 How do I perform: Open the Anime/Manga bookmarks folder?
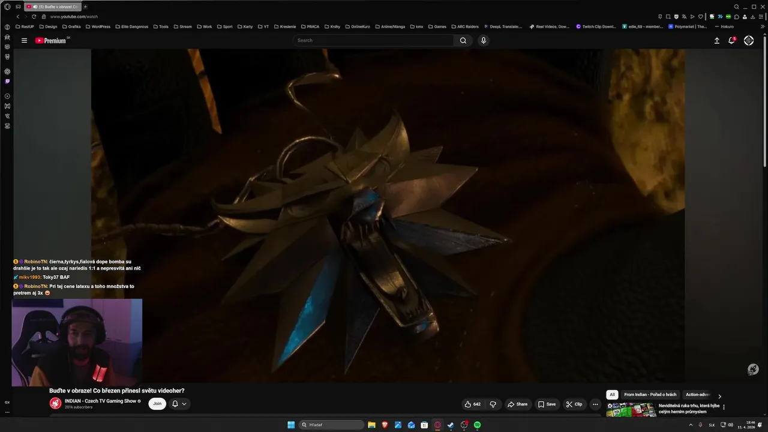(x=391, y=26)
